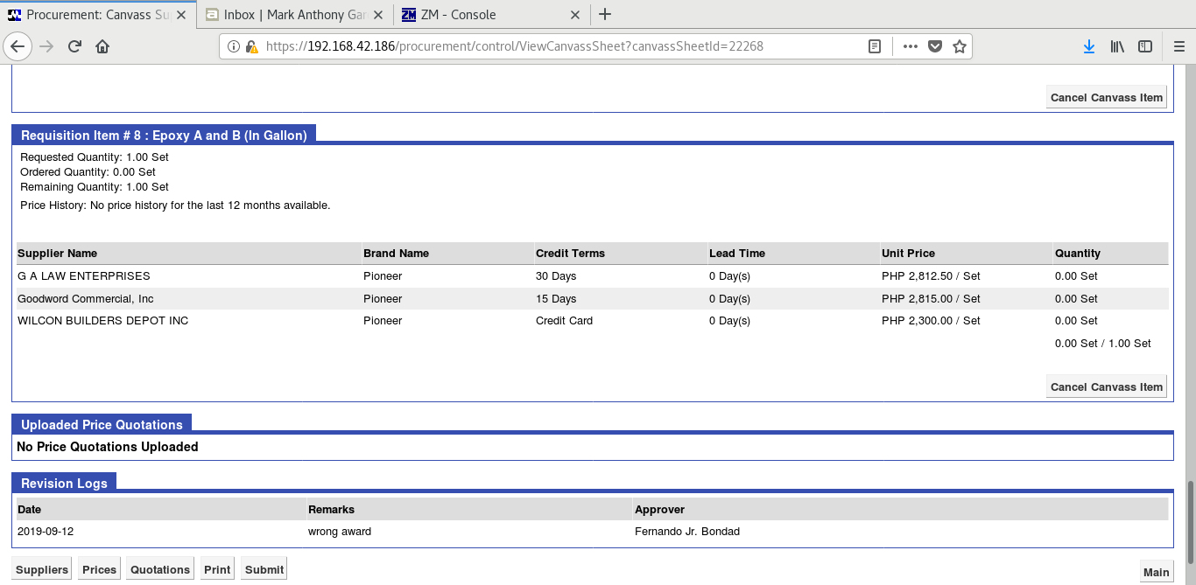
Task: Open the Firefox hamburger menu
Action: click(x=1178, y=46)
